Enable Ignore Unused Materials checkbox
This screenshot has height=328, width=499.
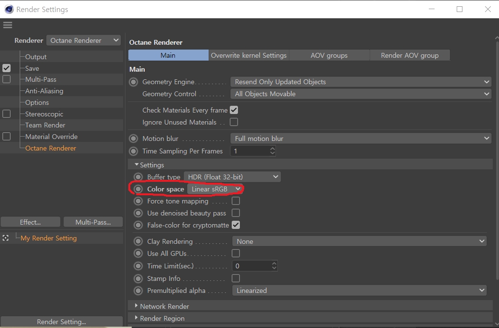pyautogui.click(x=234, y=122)
